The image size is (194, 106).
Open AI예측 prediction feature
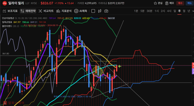[81, 11]
